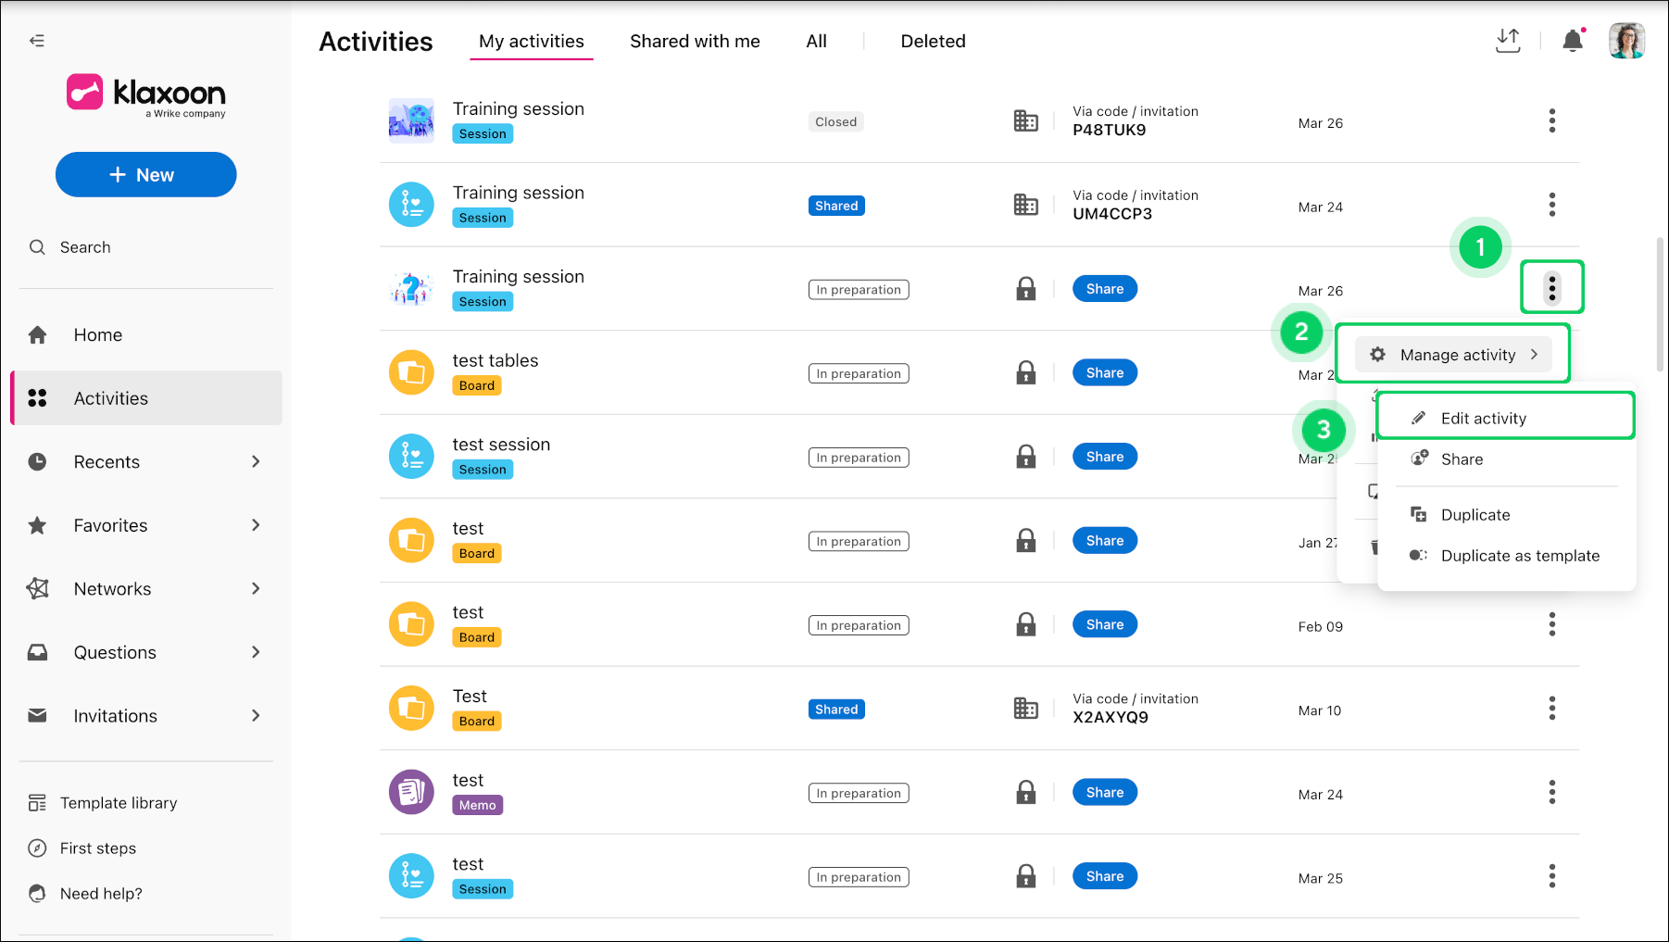The width and height of the screenshot is (1669, 942).
Task: Open the test tables activity title
Action: 496,360
